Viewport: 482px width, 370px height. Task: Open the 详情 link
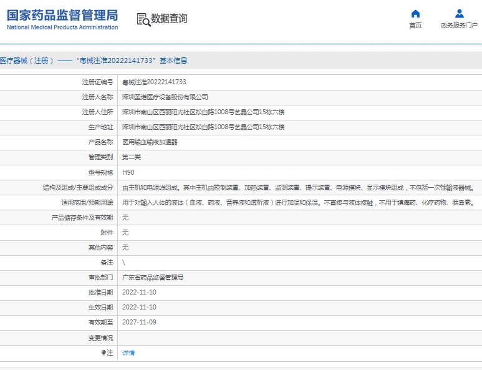[x=128, y=353]
